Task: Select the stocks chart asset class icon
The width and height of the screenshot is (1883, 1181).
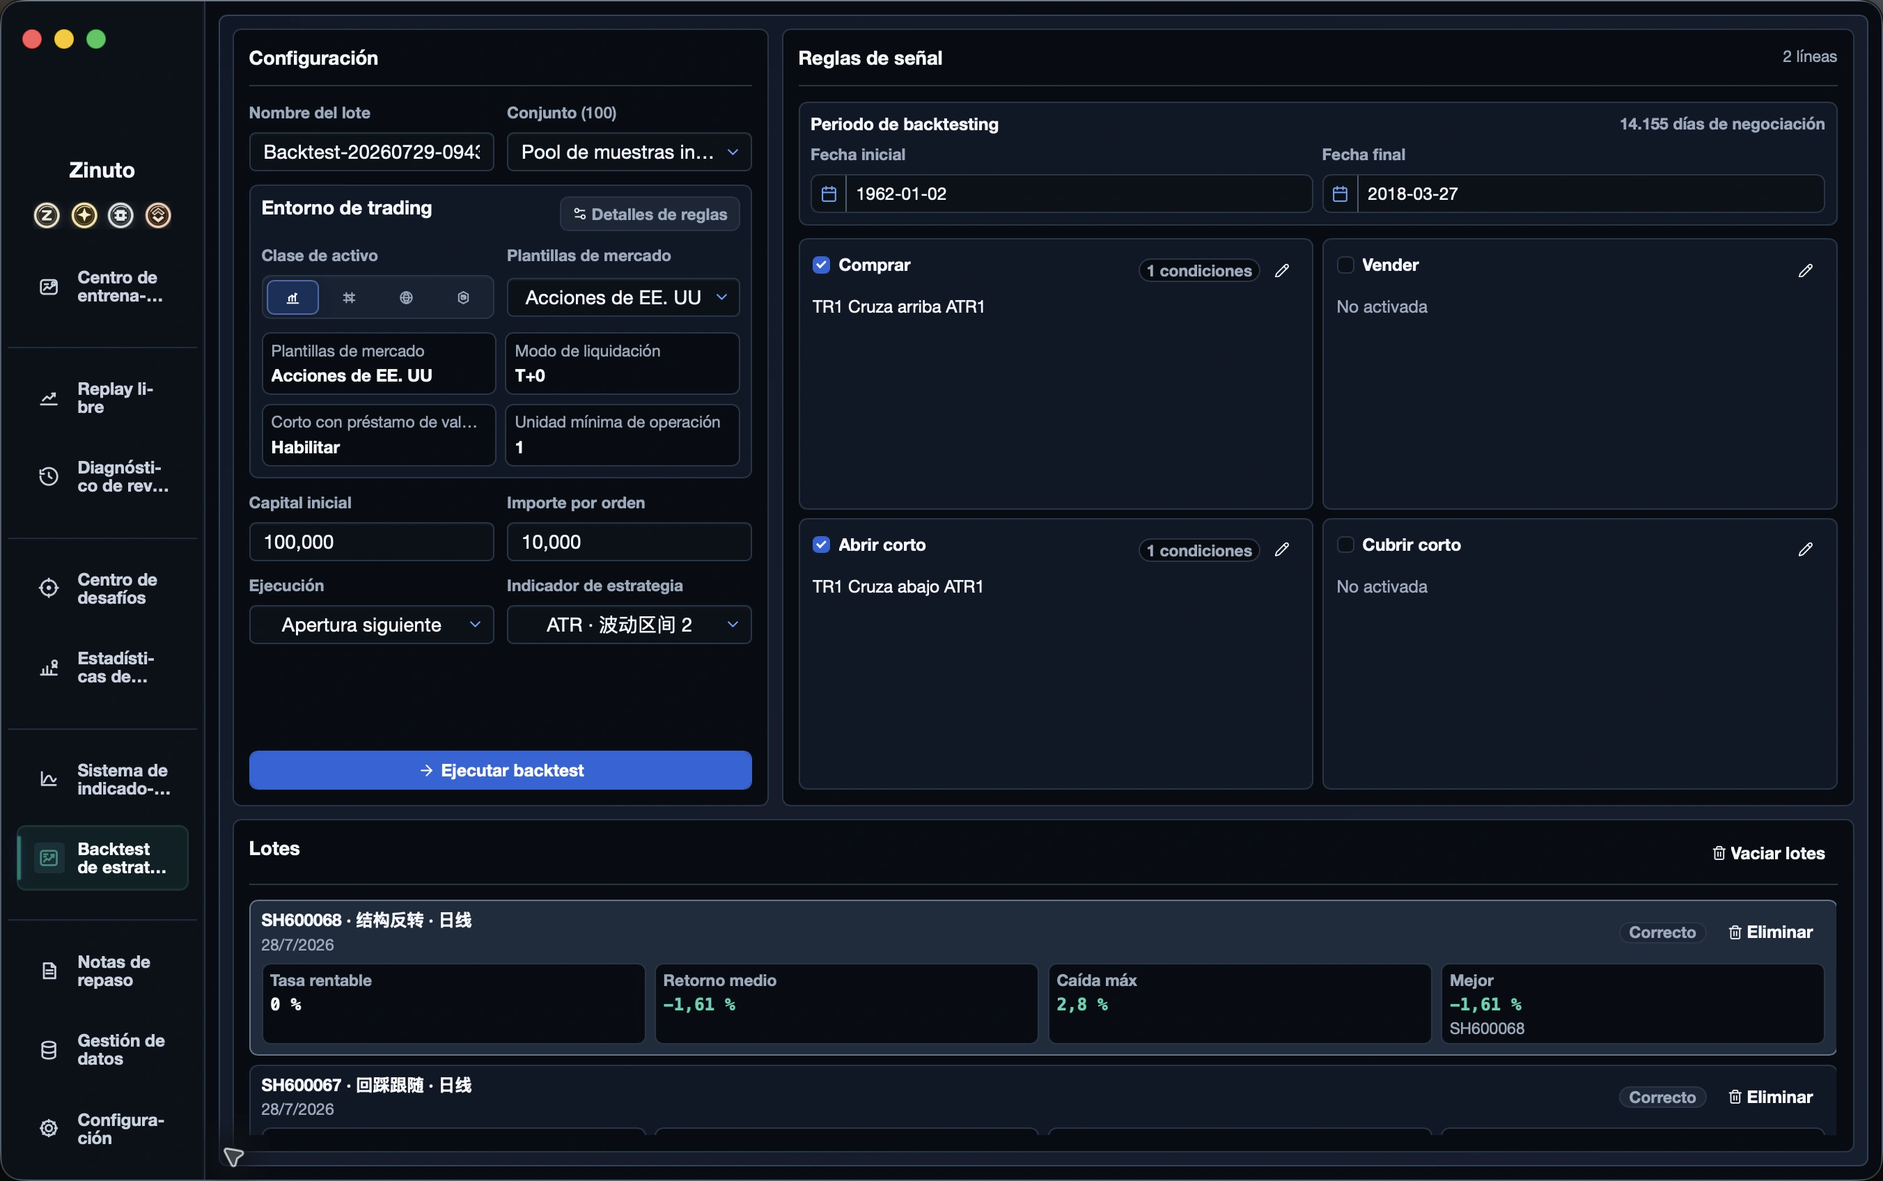Action: (x=293, y=297)
